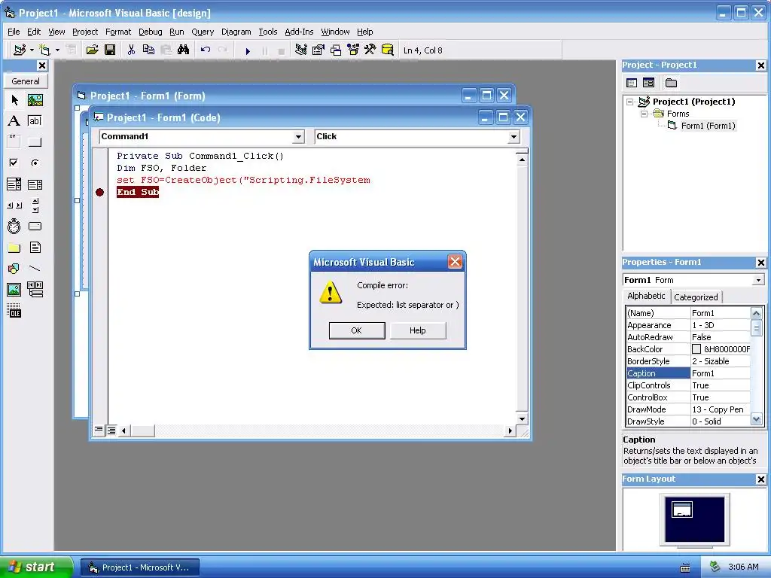Click the Copy toolbar icon
The width and height of the screenshot is (771, 578).
pyautogui.click(x=148, y=50)
